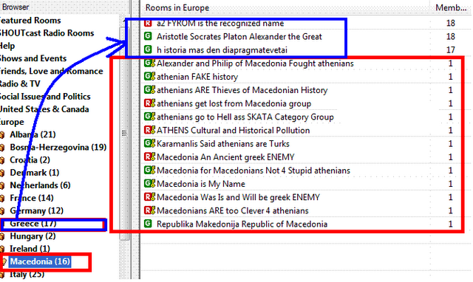Open room Macedonia for Macedonians Not 4 Stupid athenians
The height and width of the screenshot is (282, 473).
click(x=253, y=171)
